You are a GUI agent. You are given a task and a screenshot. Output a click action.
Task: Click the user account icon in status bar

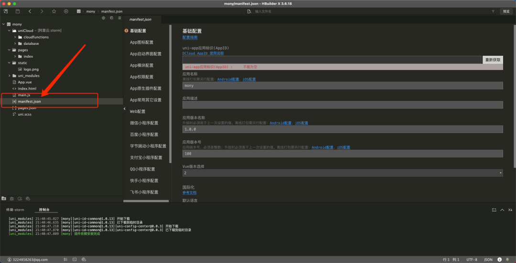pyautogui.click(x=9, y=259)
